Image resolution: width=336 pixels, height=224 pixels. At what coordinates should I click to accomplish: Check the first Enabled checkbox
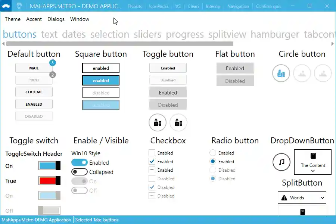152,153
